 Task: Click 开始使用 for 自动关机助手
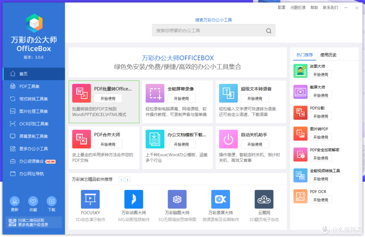255,144
